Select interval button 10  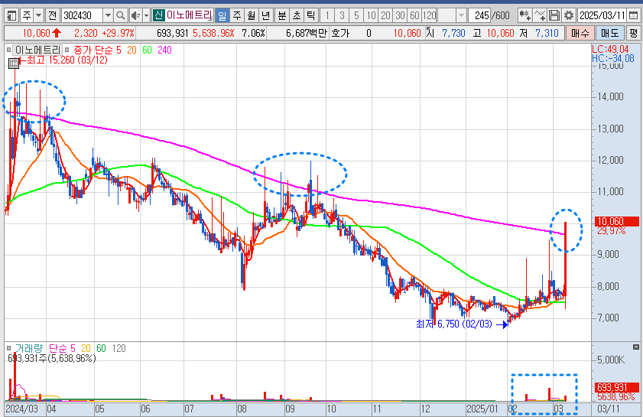(x=371, y=16)
